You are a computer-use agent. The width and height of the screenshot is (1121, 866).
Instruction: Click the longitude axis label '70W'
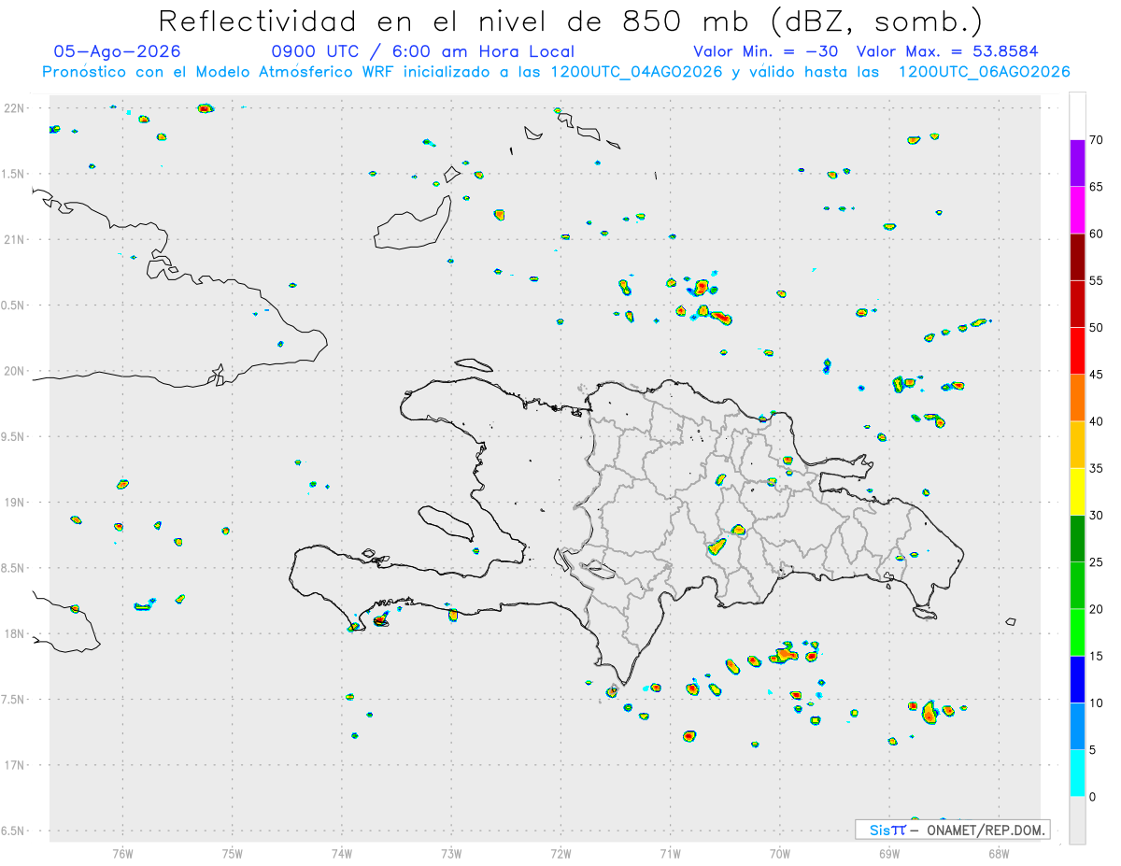coord(780,853)
